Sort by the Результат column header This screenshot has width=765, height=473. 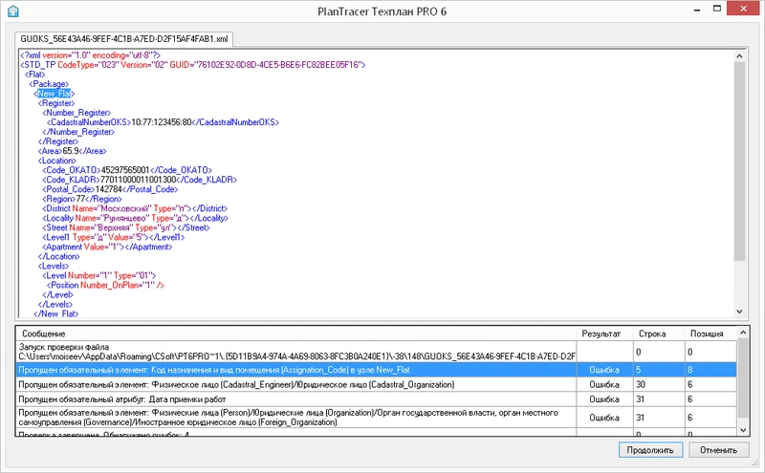[602, 333]
